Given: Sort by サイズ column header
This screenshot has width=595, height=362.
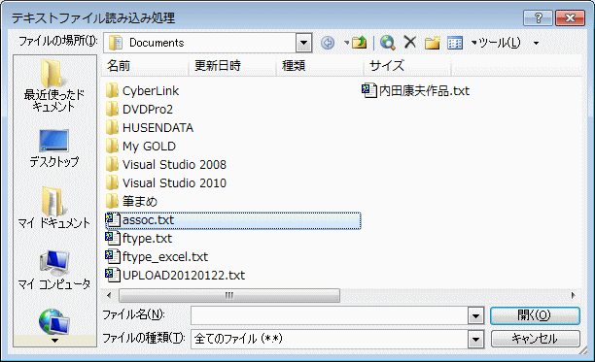Looking at the screenshot, I should (x=407, y=66).
